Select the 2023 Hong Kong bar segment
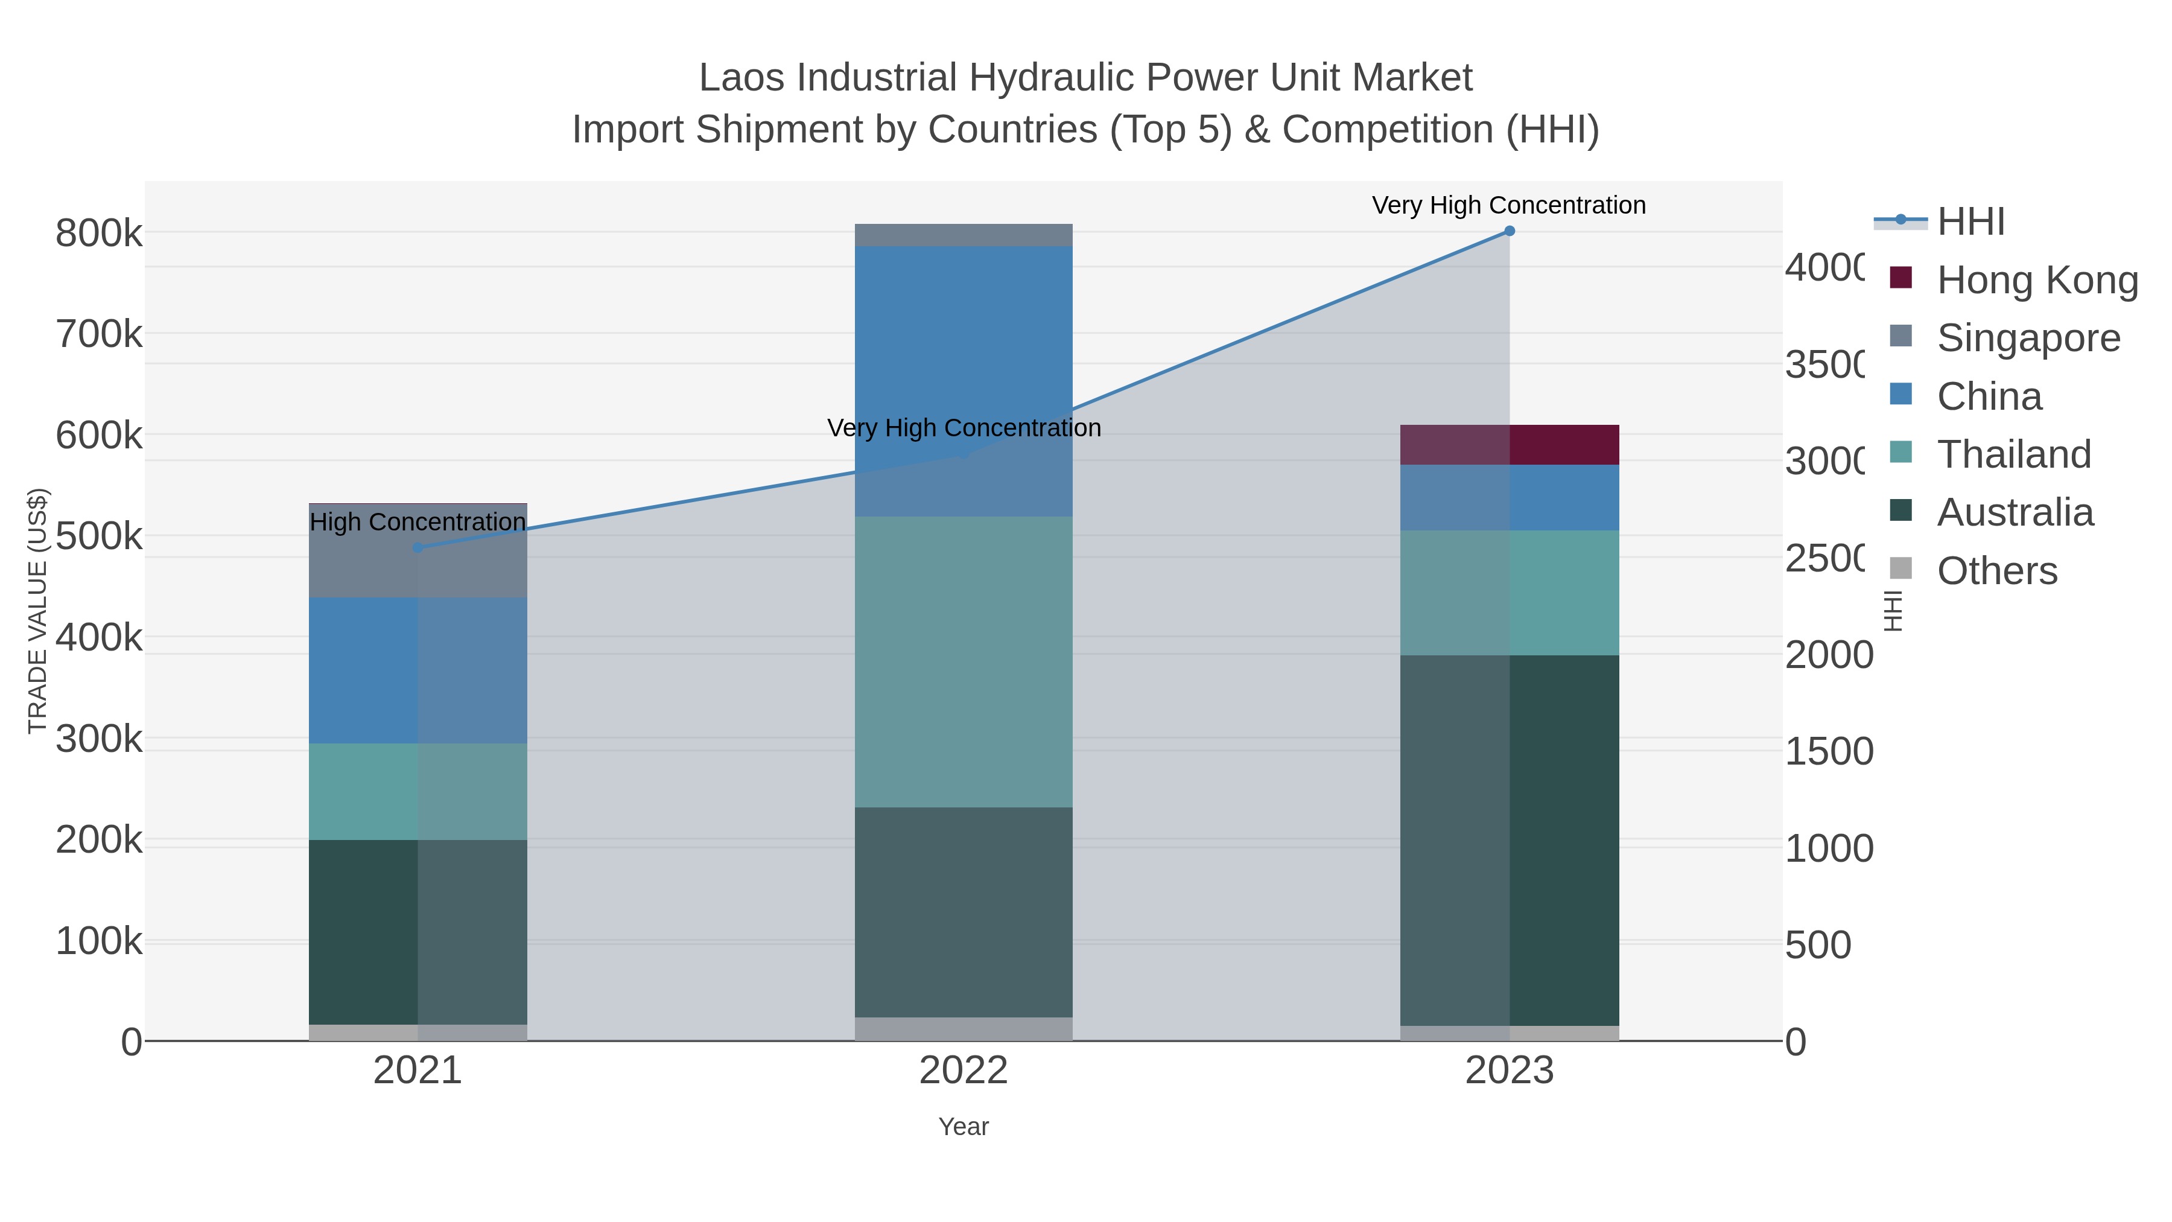The width and height of the screenshot is (2172, 1222). coord(1510,444)
